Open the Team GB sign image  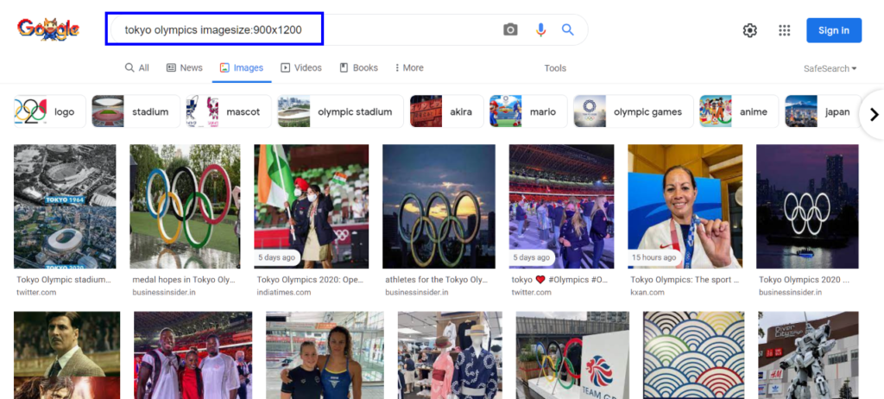click(572, 355)
